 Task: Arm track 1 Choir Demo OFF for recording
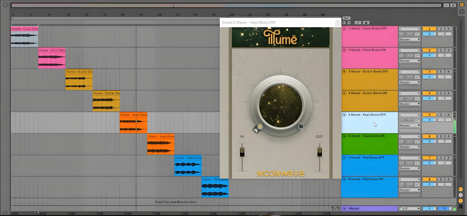(449, 29)
